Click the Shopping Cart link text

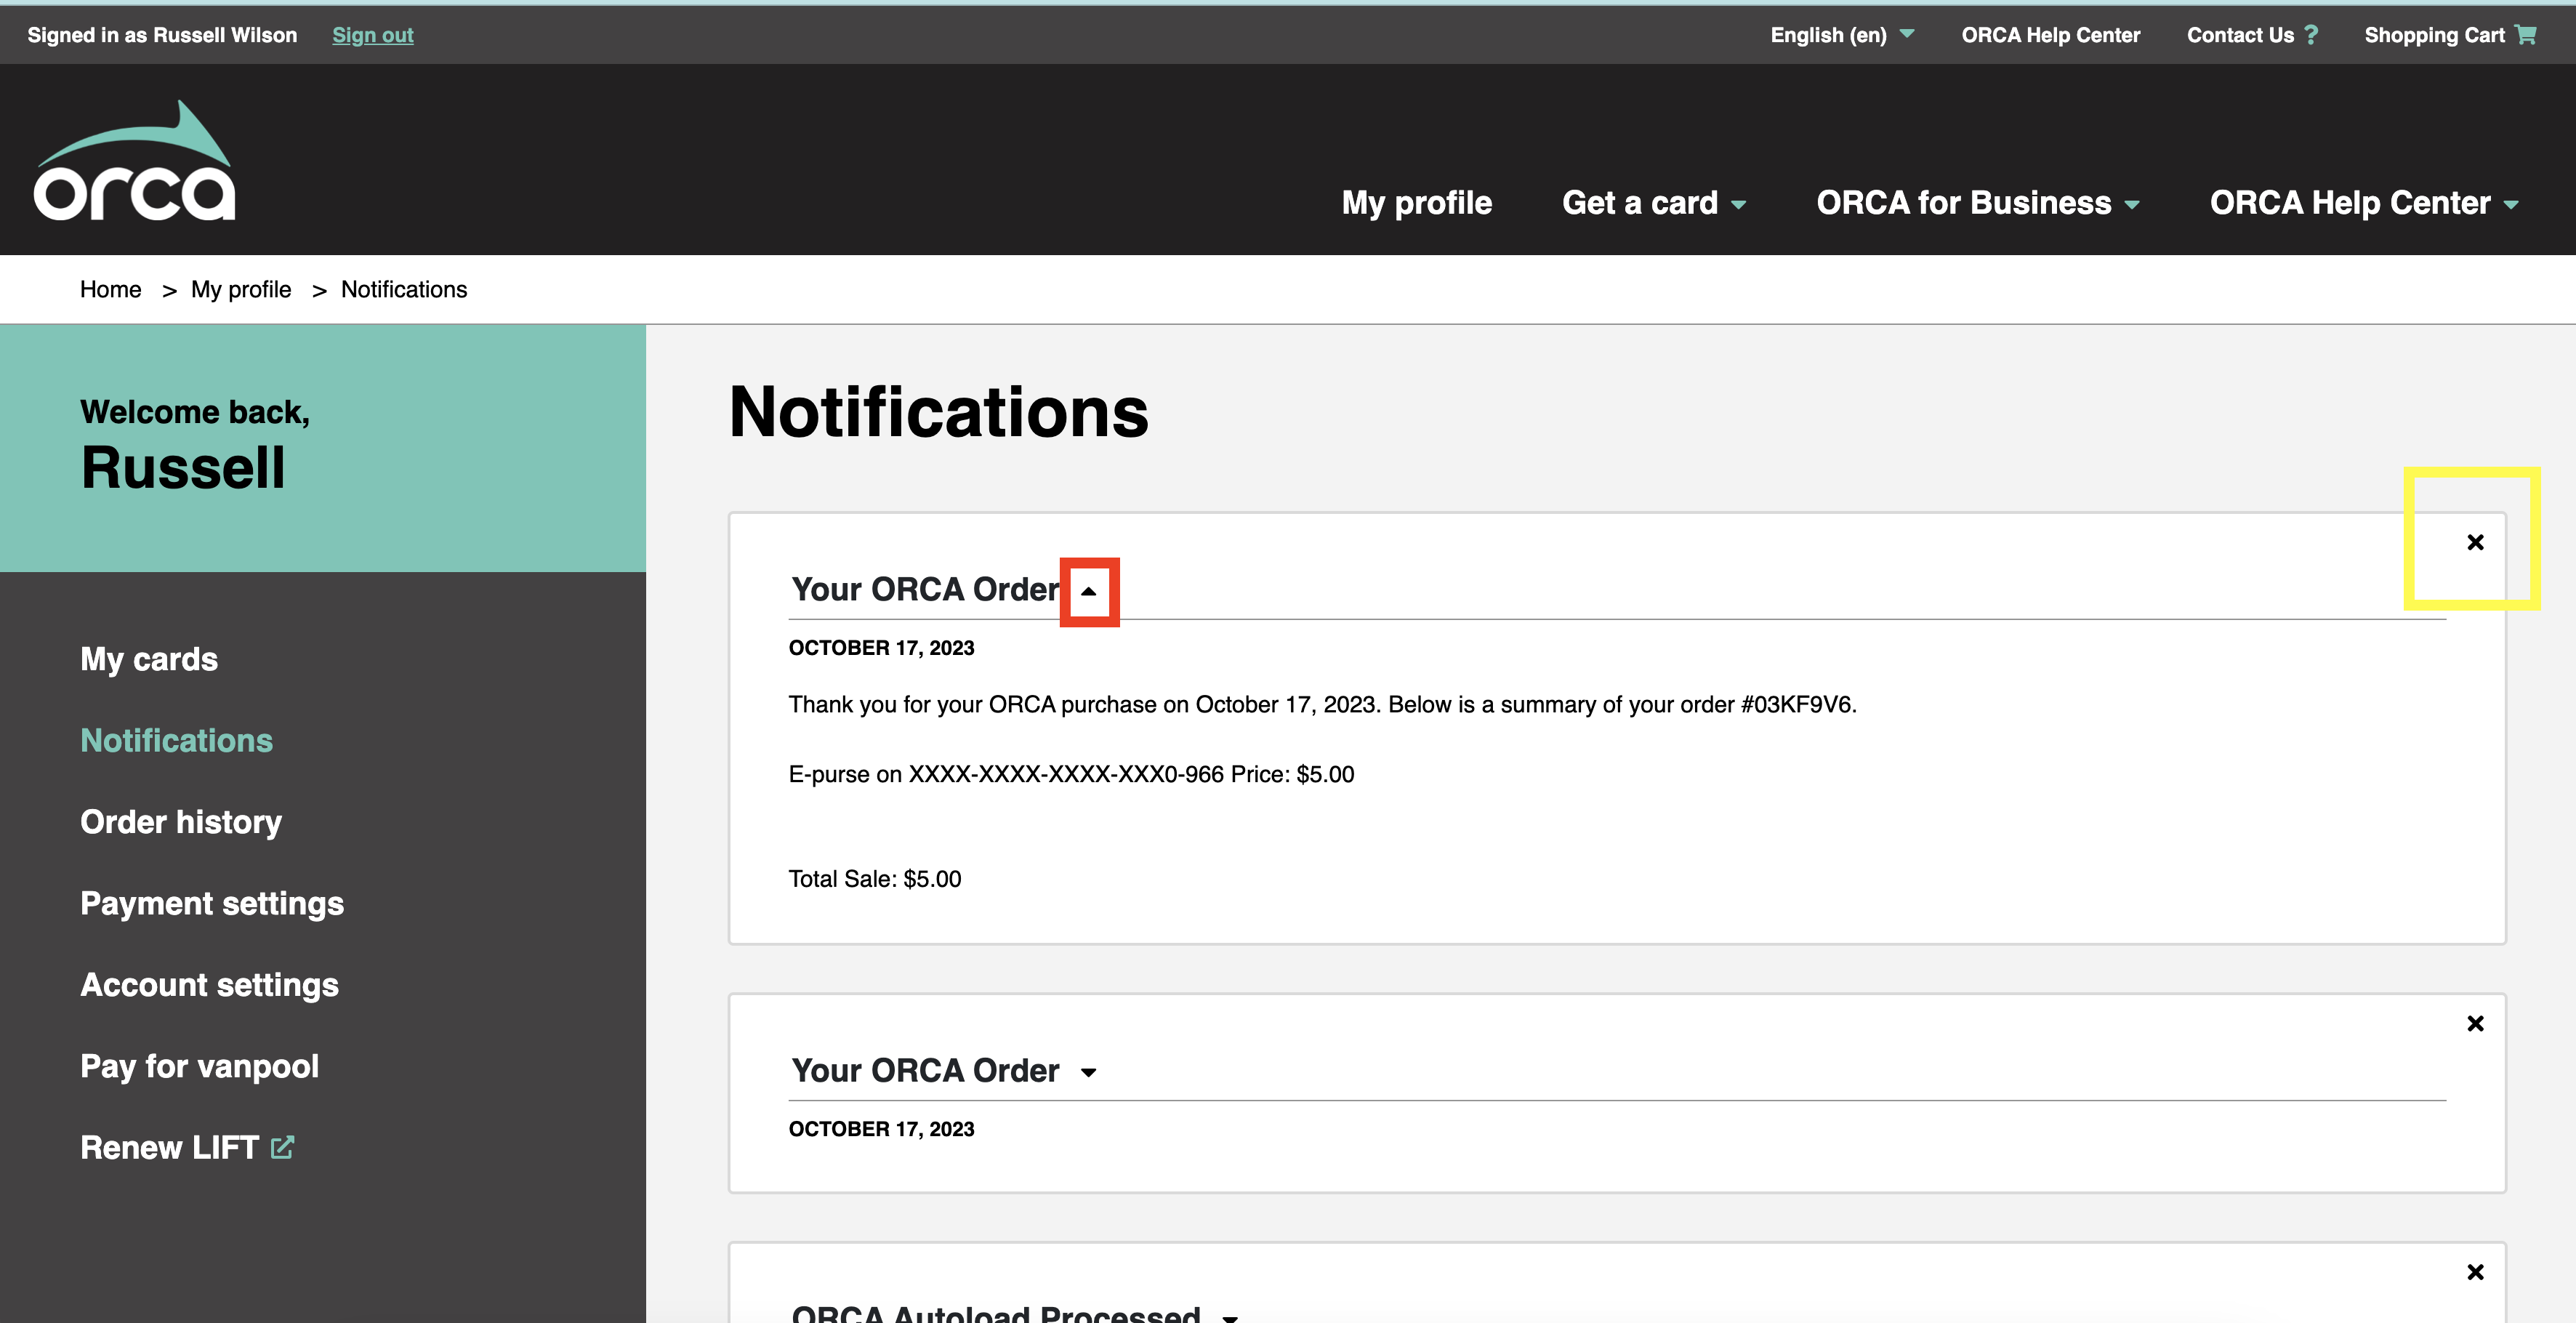[2434, 35]
